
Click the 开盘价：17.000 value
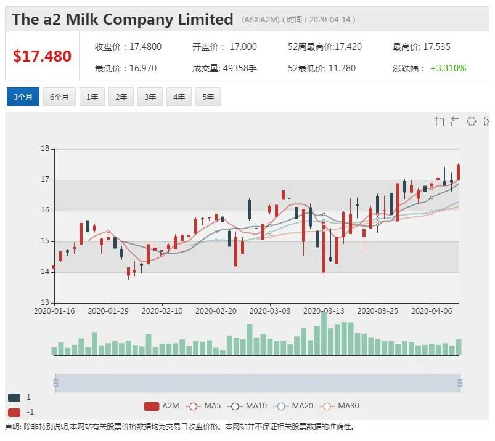pos(224,47)
